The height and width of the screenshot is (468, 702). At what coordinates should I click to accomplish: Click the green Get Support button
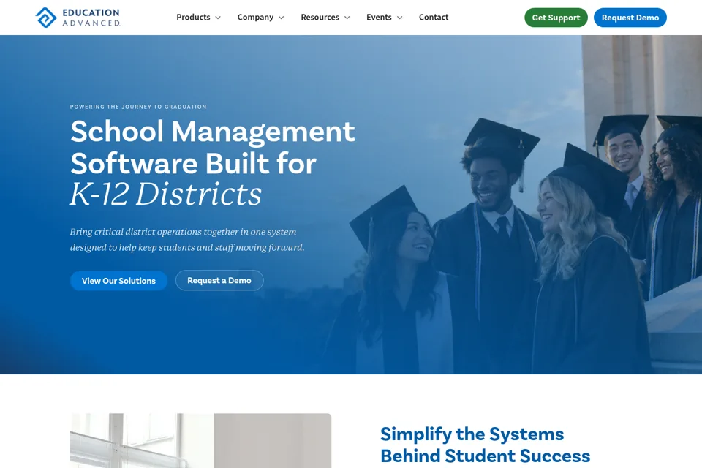click(x=556, y=18)
